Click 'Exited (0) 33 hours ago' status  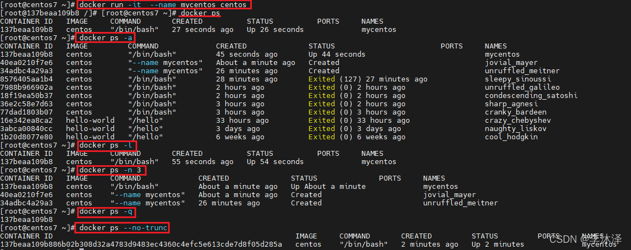(x=359, y=120)
